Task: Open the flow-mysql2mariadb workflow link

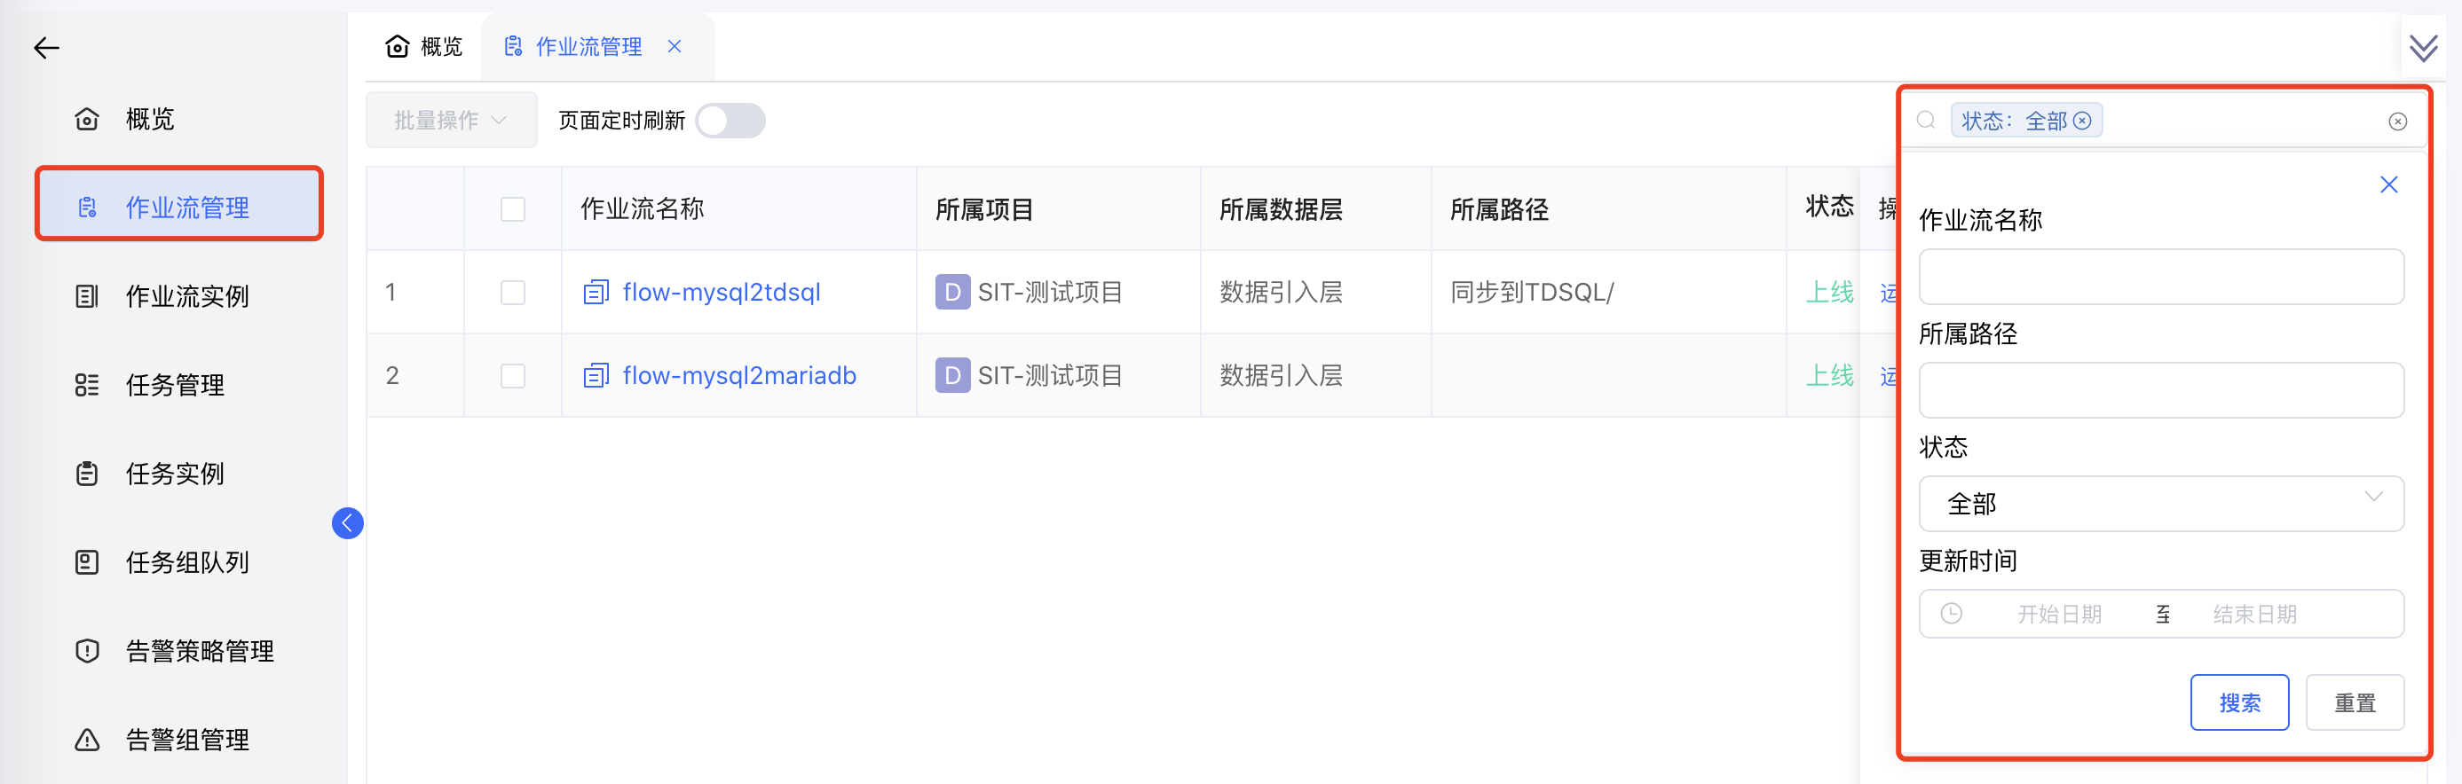Action: pos(738,375)
